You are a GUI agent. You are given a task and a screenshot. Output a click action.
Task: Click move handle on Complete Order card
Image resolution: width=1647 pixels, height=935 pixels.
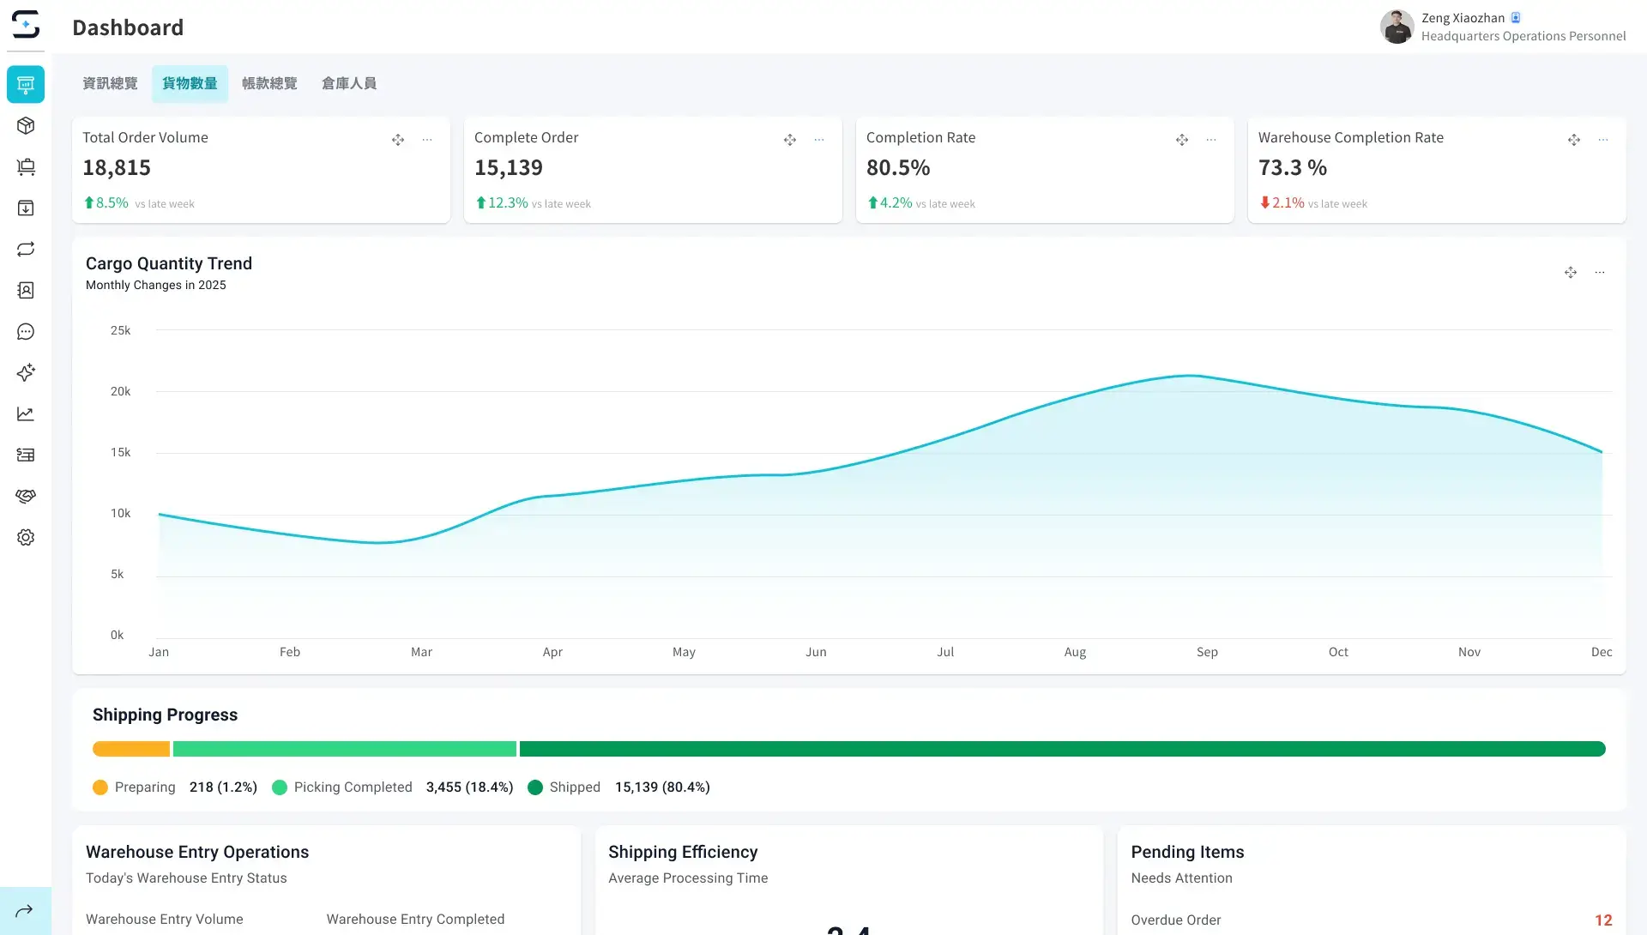(x=790, y=140)
